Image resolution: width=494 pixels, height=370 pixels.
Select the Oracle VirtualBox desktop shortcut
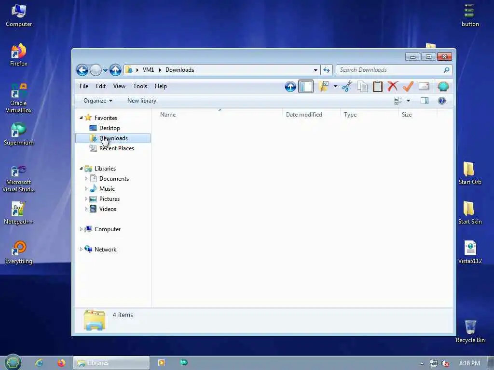click(x=19, y=98)
